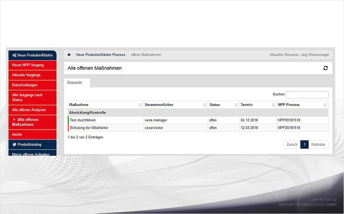Click offen status in Schulung row

click(213, 127)
